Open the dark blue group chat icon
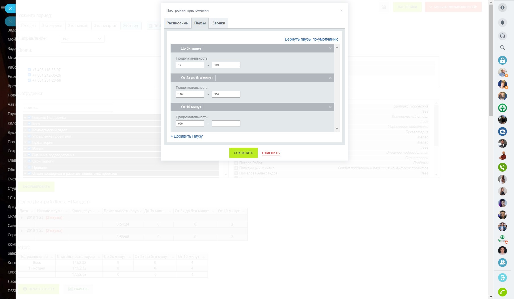The width and height of the screenshot is (514, 299). click(502, 131)
